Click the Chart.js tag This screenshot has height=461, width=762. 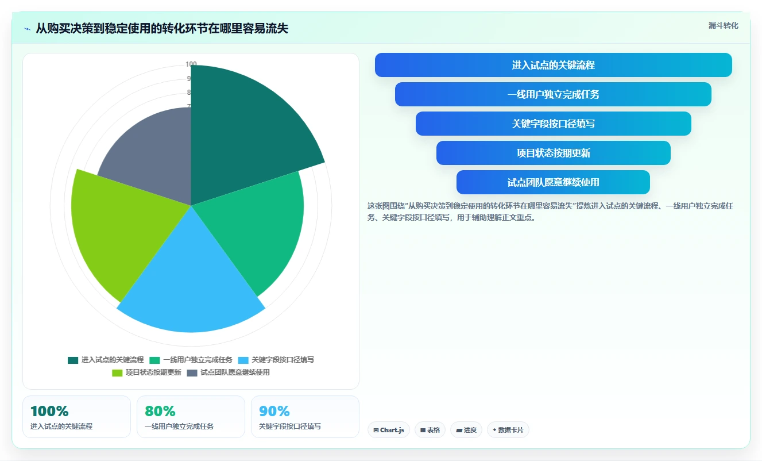pyautogui.click(x=389, y=430)
